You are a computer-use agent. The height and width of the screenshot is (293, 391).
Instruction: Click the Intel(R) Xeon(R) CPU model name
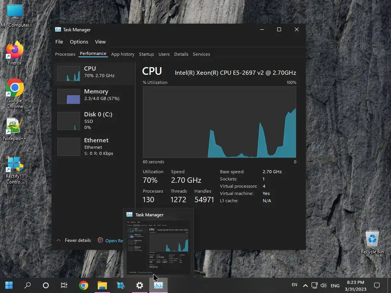point(235,73)
